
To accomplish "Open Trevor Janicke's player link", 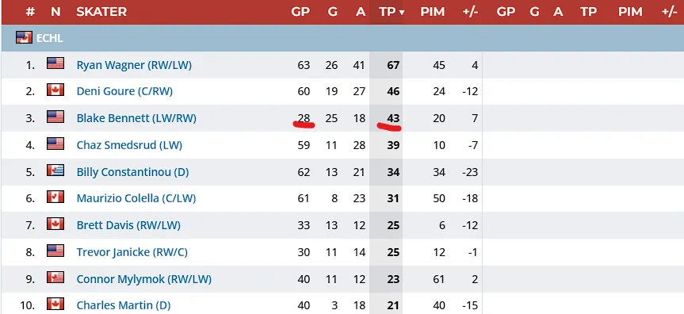I will 132,252.
